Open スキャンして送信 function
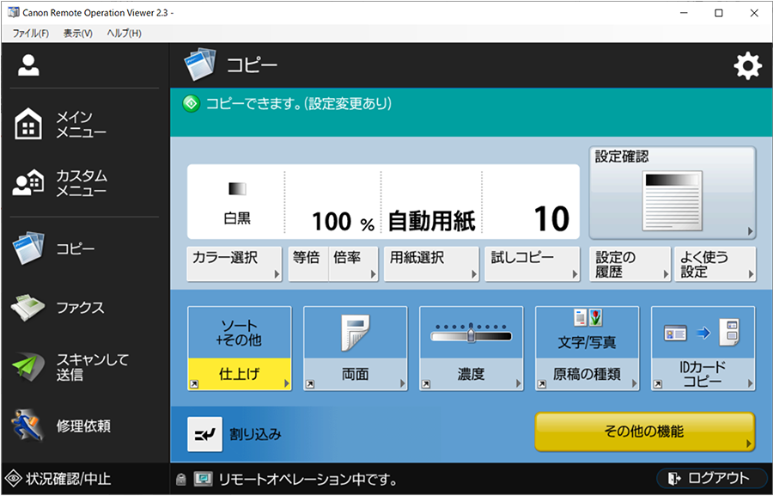This screenshot has height=496, width=773. click(60, 367)
